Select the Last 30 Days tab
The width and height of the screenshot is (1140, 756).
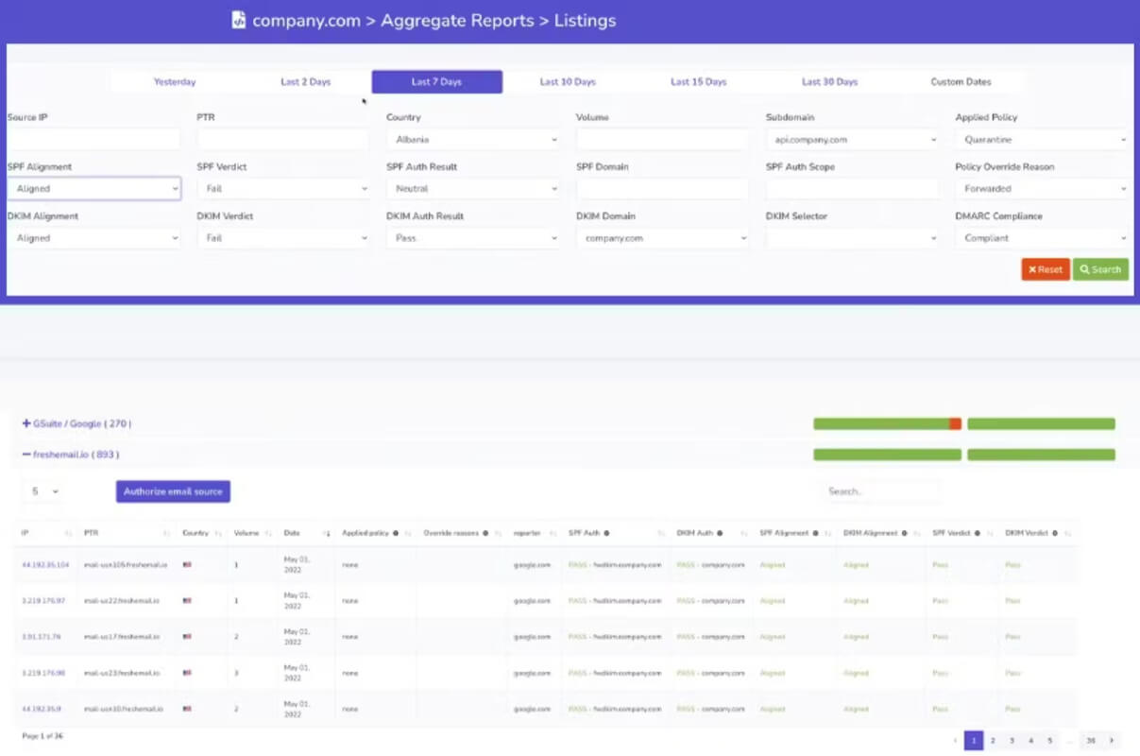(829, 82)
